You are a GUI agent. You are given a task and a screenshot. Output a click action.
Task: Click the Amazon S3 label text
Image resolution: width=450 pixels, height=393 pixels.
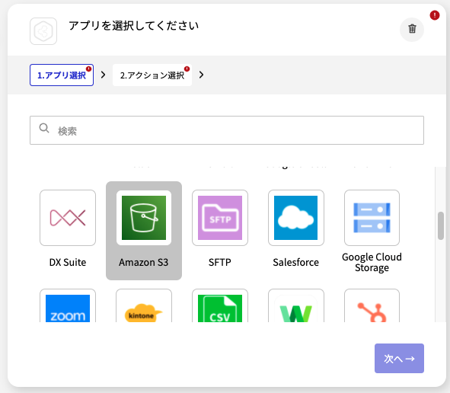point(144,263)
